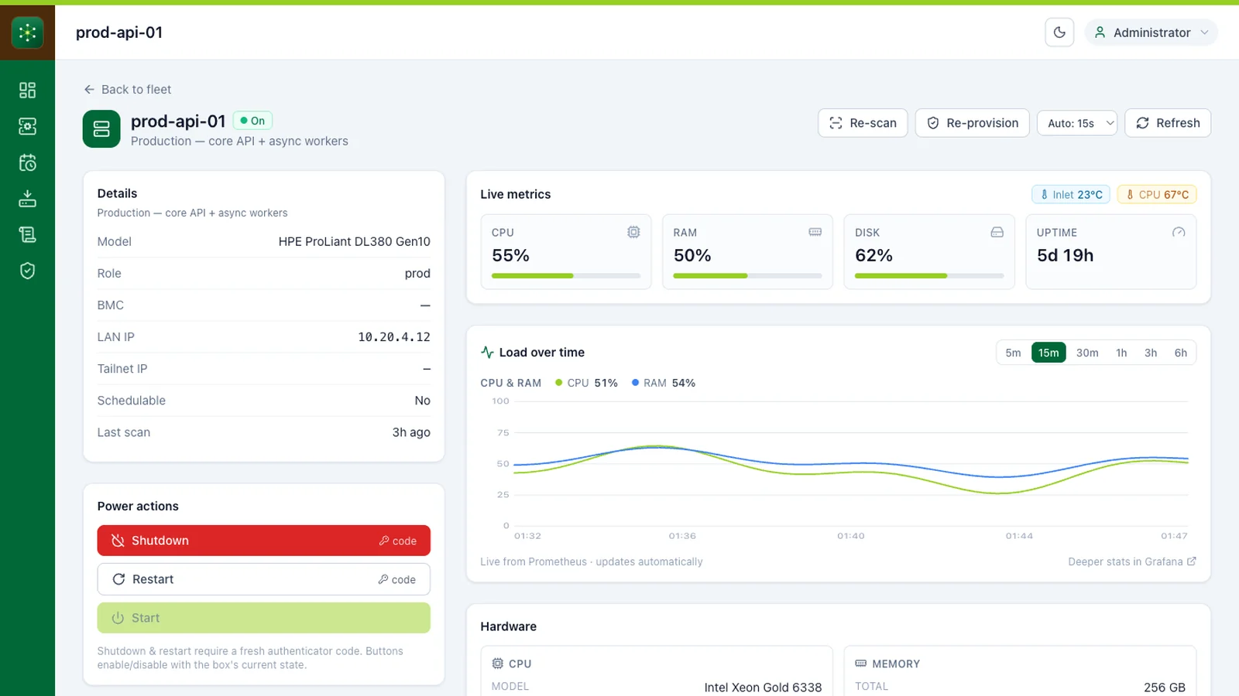Click the DISK drive icon in metrics card
The height and width of the screenshot is (696, 1239).
click(997, 232)
